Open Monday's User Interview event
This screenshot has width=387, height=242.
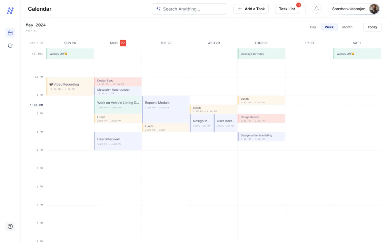pos(118,141)
